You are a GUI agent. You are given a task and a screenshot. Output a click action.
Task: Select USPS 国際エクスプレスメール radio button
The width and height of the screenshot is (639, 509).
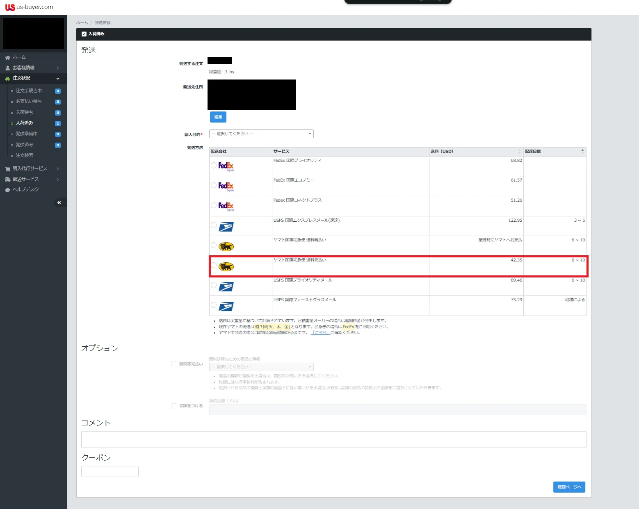214,225
